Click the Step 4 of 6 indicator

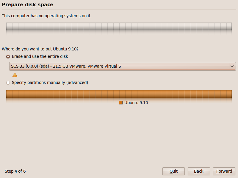pos(15,171)
